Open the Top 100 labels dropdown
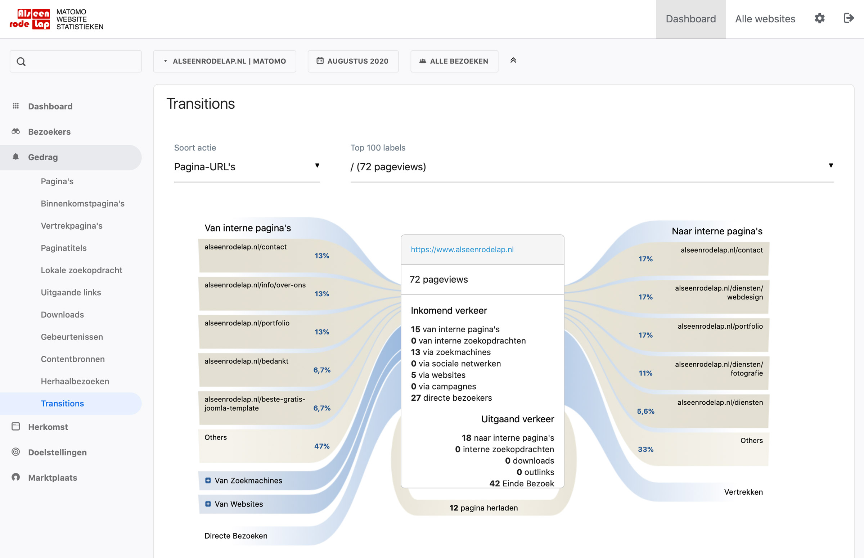The height and width of the screenshot is (558, 864). coord(592,167)
